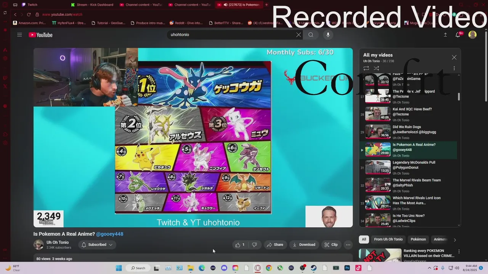Start voice search with microphone

tap(328, 35)
